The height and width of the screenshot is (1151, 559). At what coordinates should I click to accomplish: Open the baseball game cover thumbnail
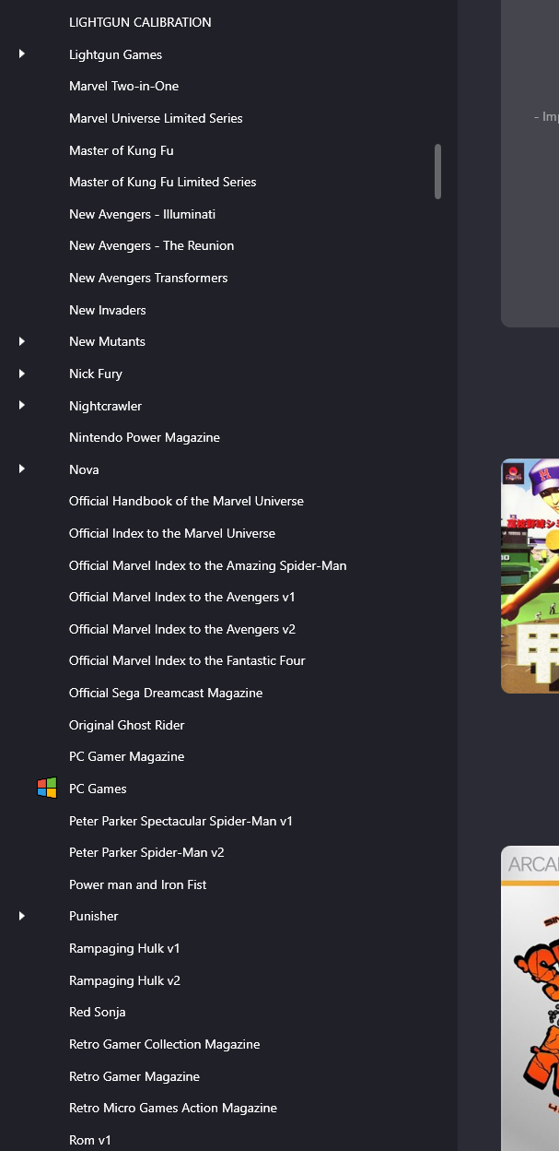530,576
